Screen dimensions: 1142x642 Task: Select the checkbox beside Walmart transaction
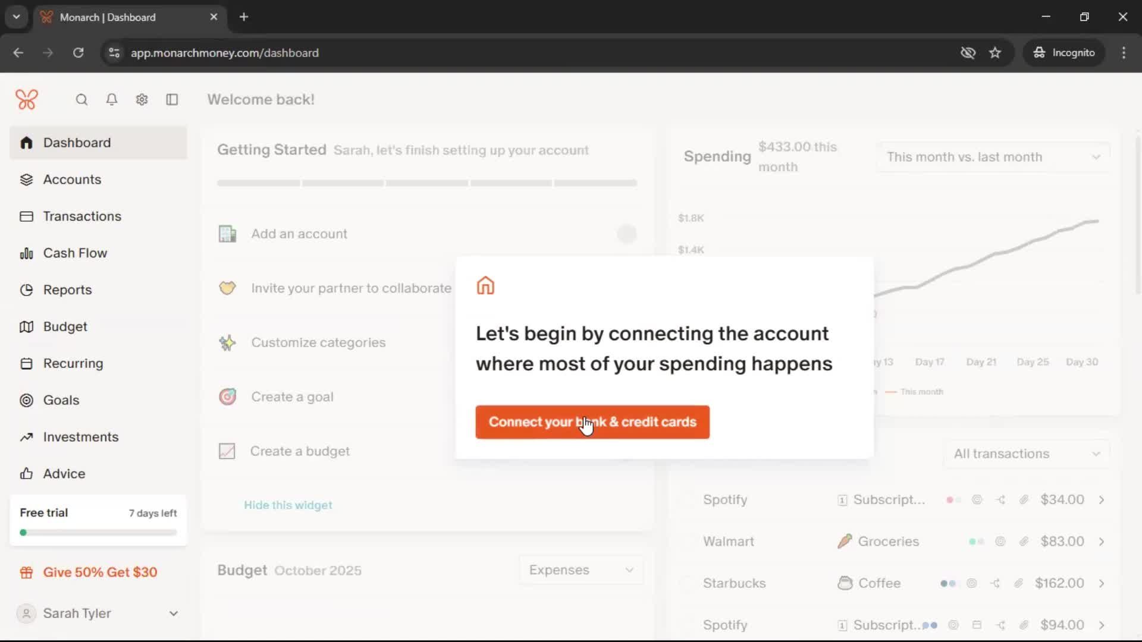click(687, 542)
